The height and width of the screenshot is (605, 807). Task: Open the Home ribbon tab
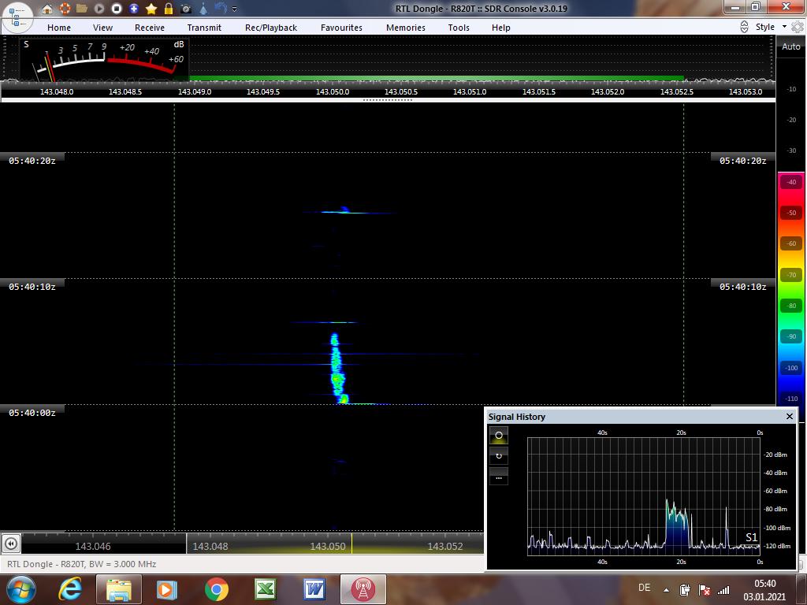click(x=59, y=28)
